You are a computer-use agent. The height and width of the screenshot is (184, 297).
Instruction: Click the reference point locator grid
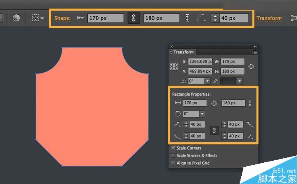click(x=174, y=67)
